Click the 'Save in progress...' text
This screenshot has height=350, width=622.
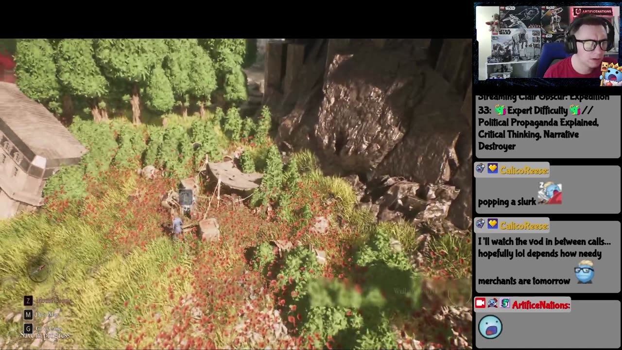point(46,335)
